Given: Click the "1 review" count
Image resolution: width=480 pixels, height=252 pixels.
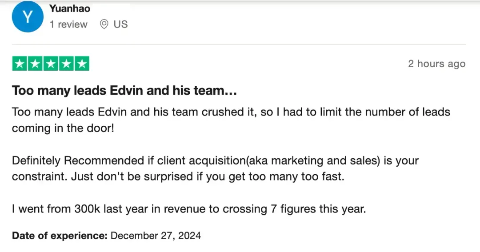Looking at the screenshot, I should (68, 24).
